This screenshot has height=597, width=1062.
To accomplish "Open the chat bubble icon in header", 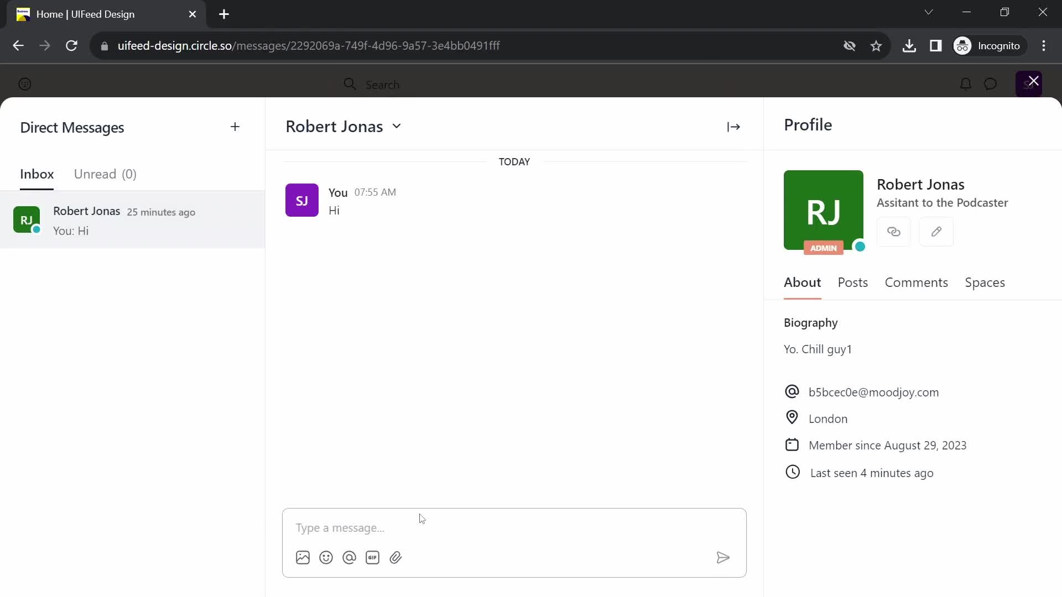I will coord(991,84).
